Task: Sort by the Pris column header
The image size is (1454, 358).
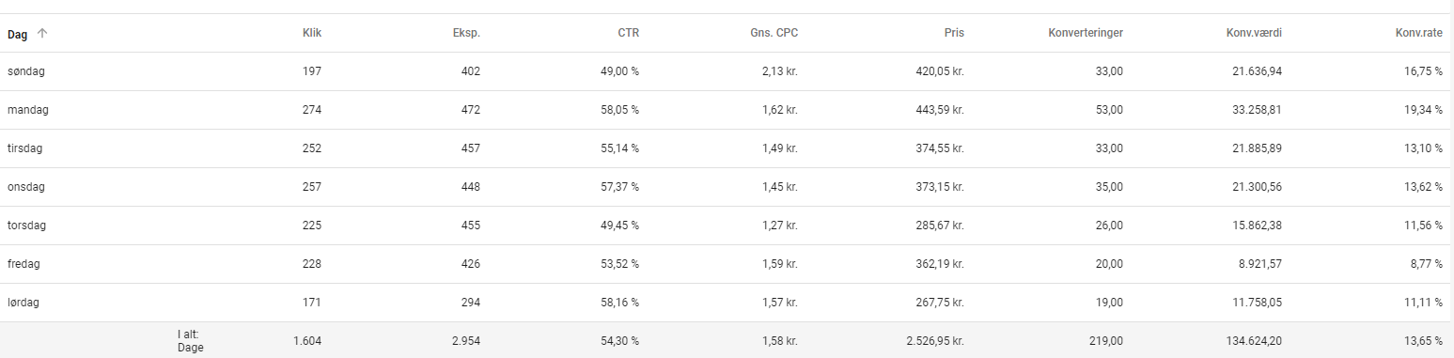Action: (x=954, y=33)
